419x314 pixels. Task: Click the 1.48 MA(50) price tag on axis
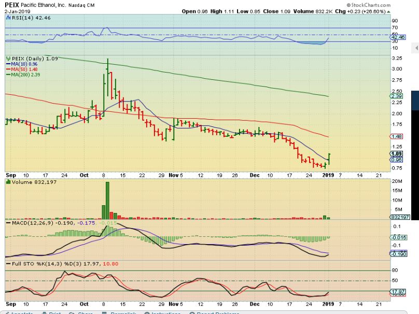(397, 136)
